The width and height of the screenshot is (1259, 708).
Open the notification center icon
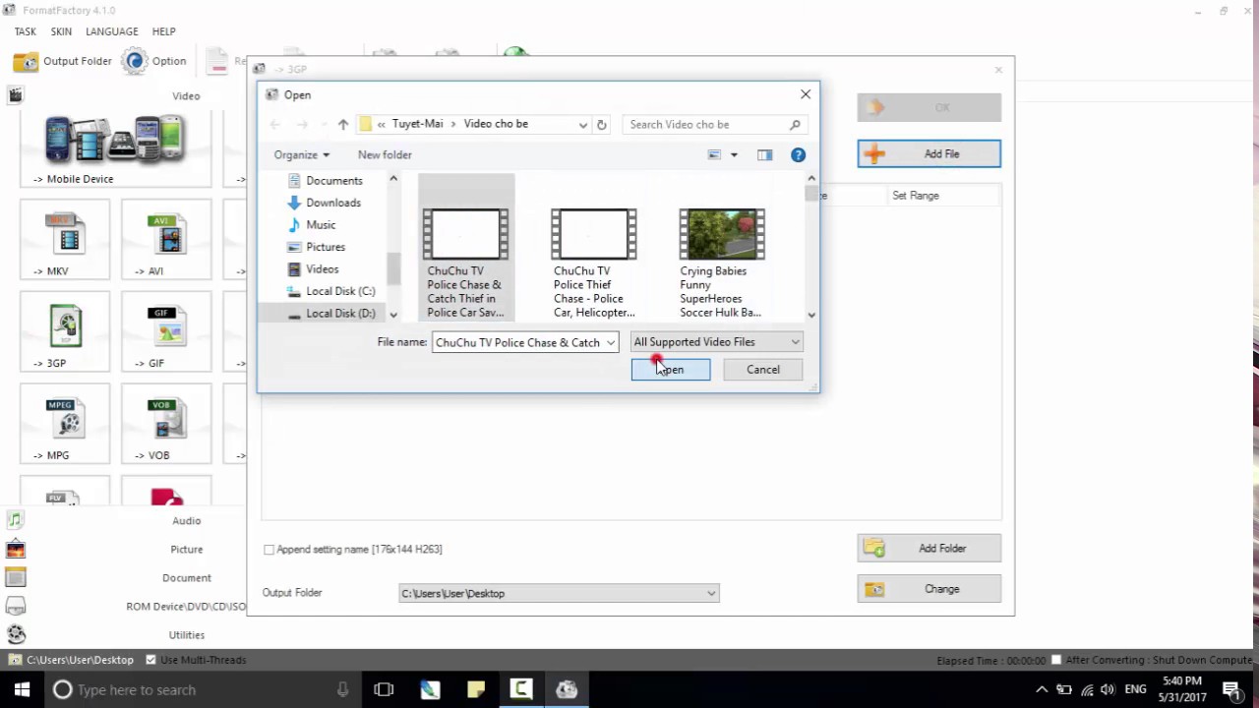click(x=1232, y=689)
